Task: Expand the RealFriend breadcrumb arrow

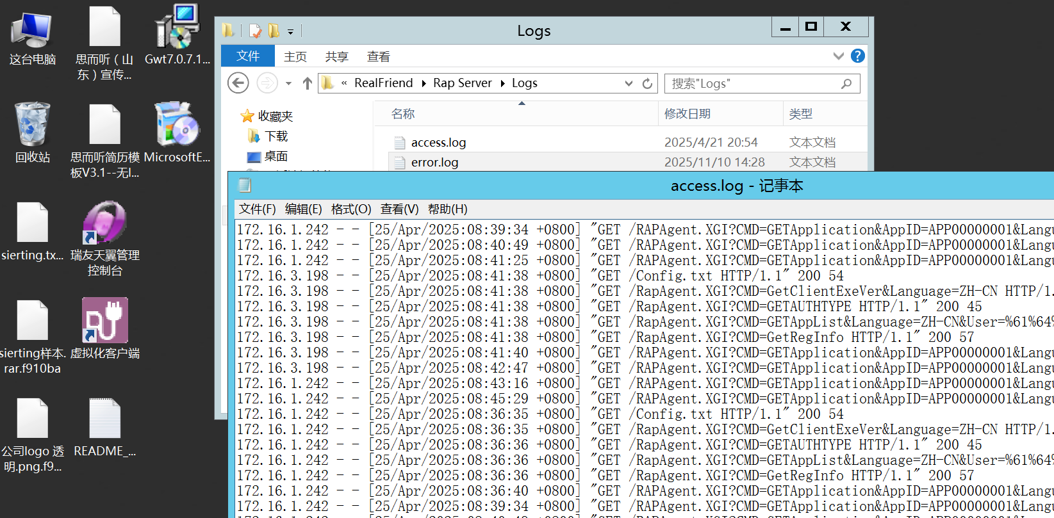Action: 423,83
